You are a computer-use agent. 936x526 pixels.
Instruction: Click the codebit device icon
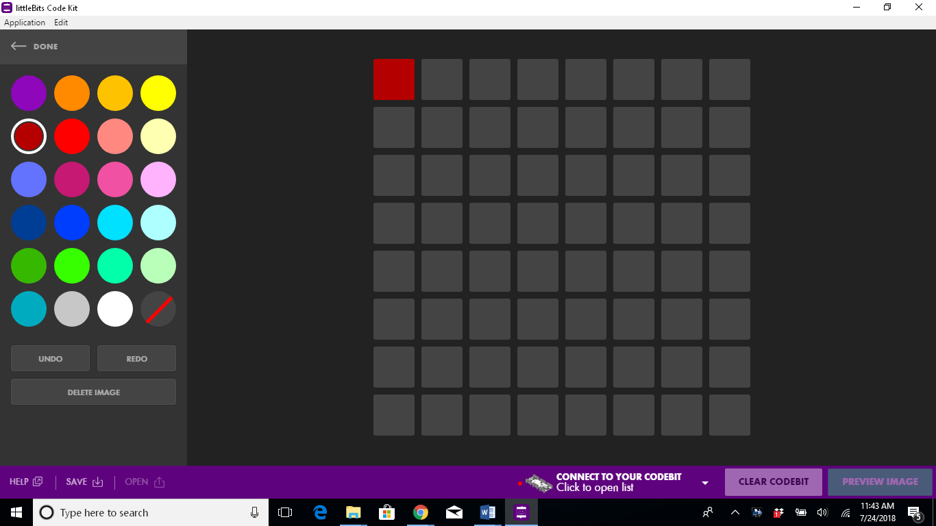click(x=539, y=483)
